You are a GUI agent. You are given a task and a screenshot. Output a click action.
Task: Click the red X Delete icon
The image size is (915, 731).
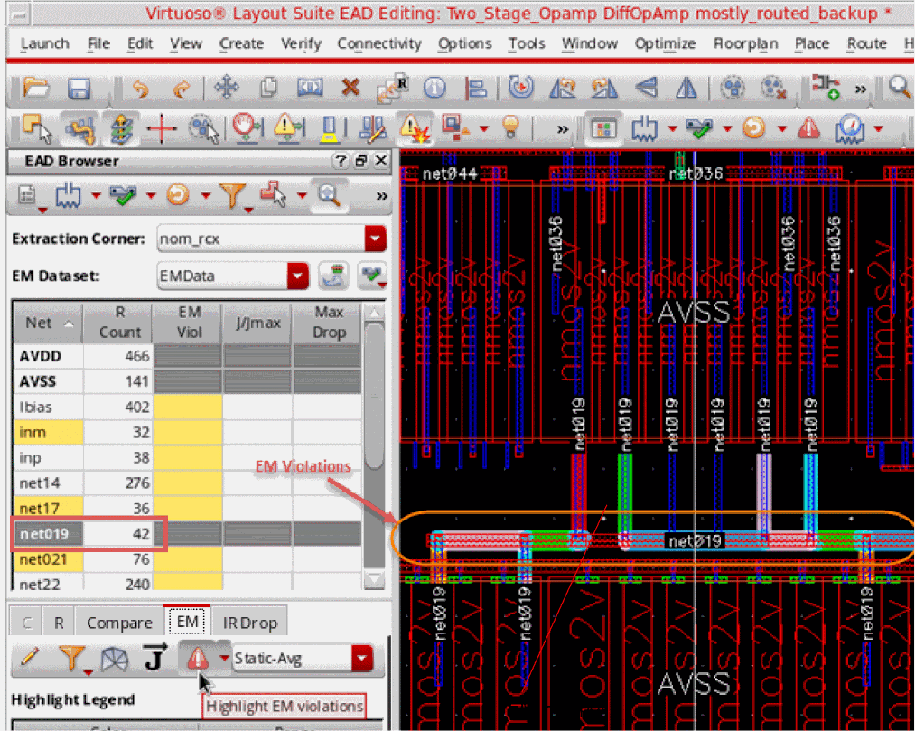350,88
